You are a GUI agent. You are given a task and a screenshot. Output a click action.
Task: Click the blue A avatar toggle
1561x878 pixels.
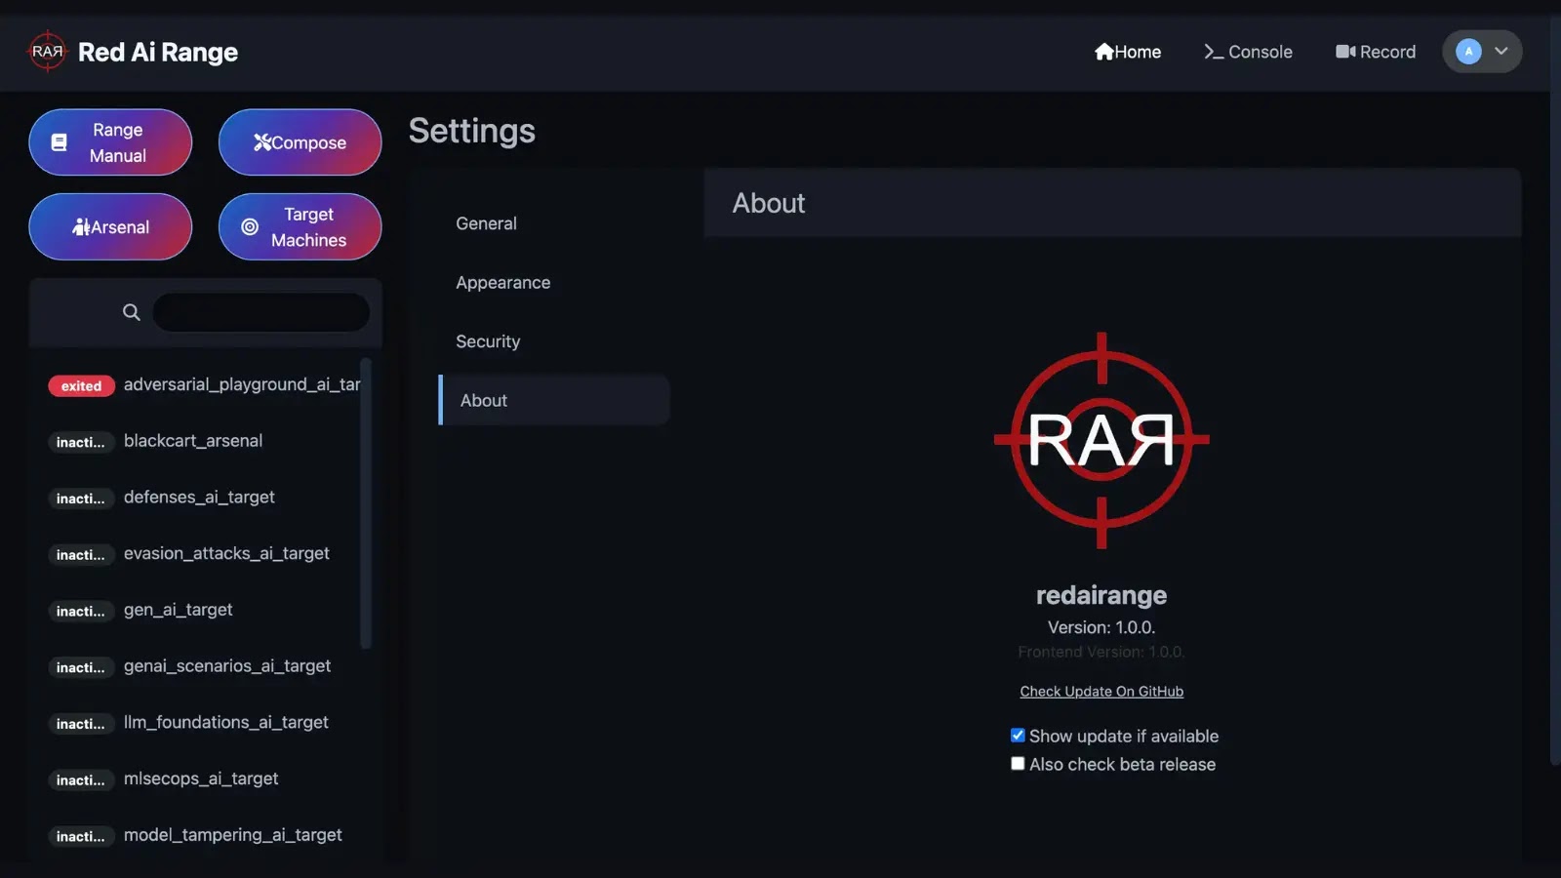1468,52
